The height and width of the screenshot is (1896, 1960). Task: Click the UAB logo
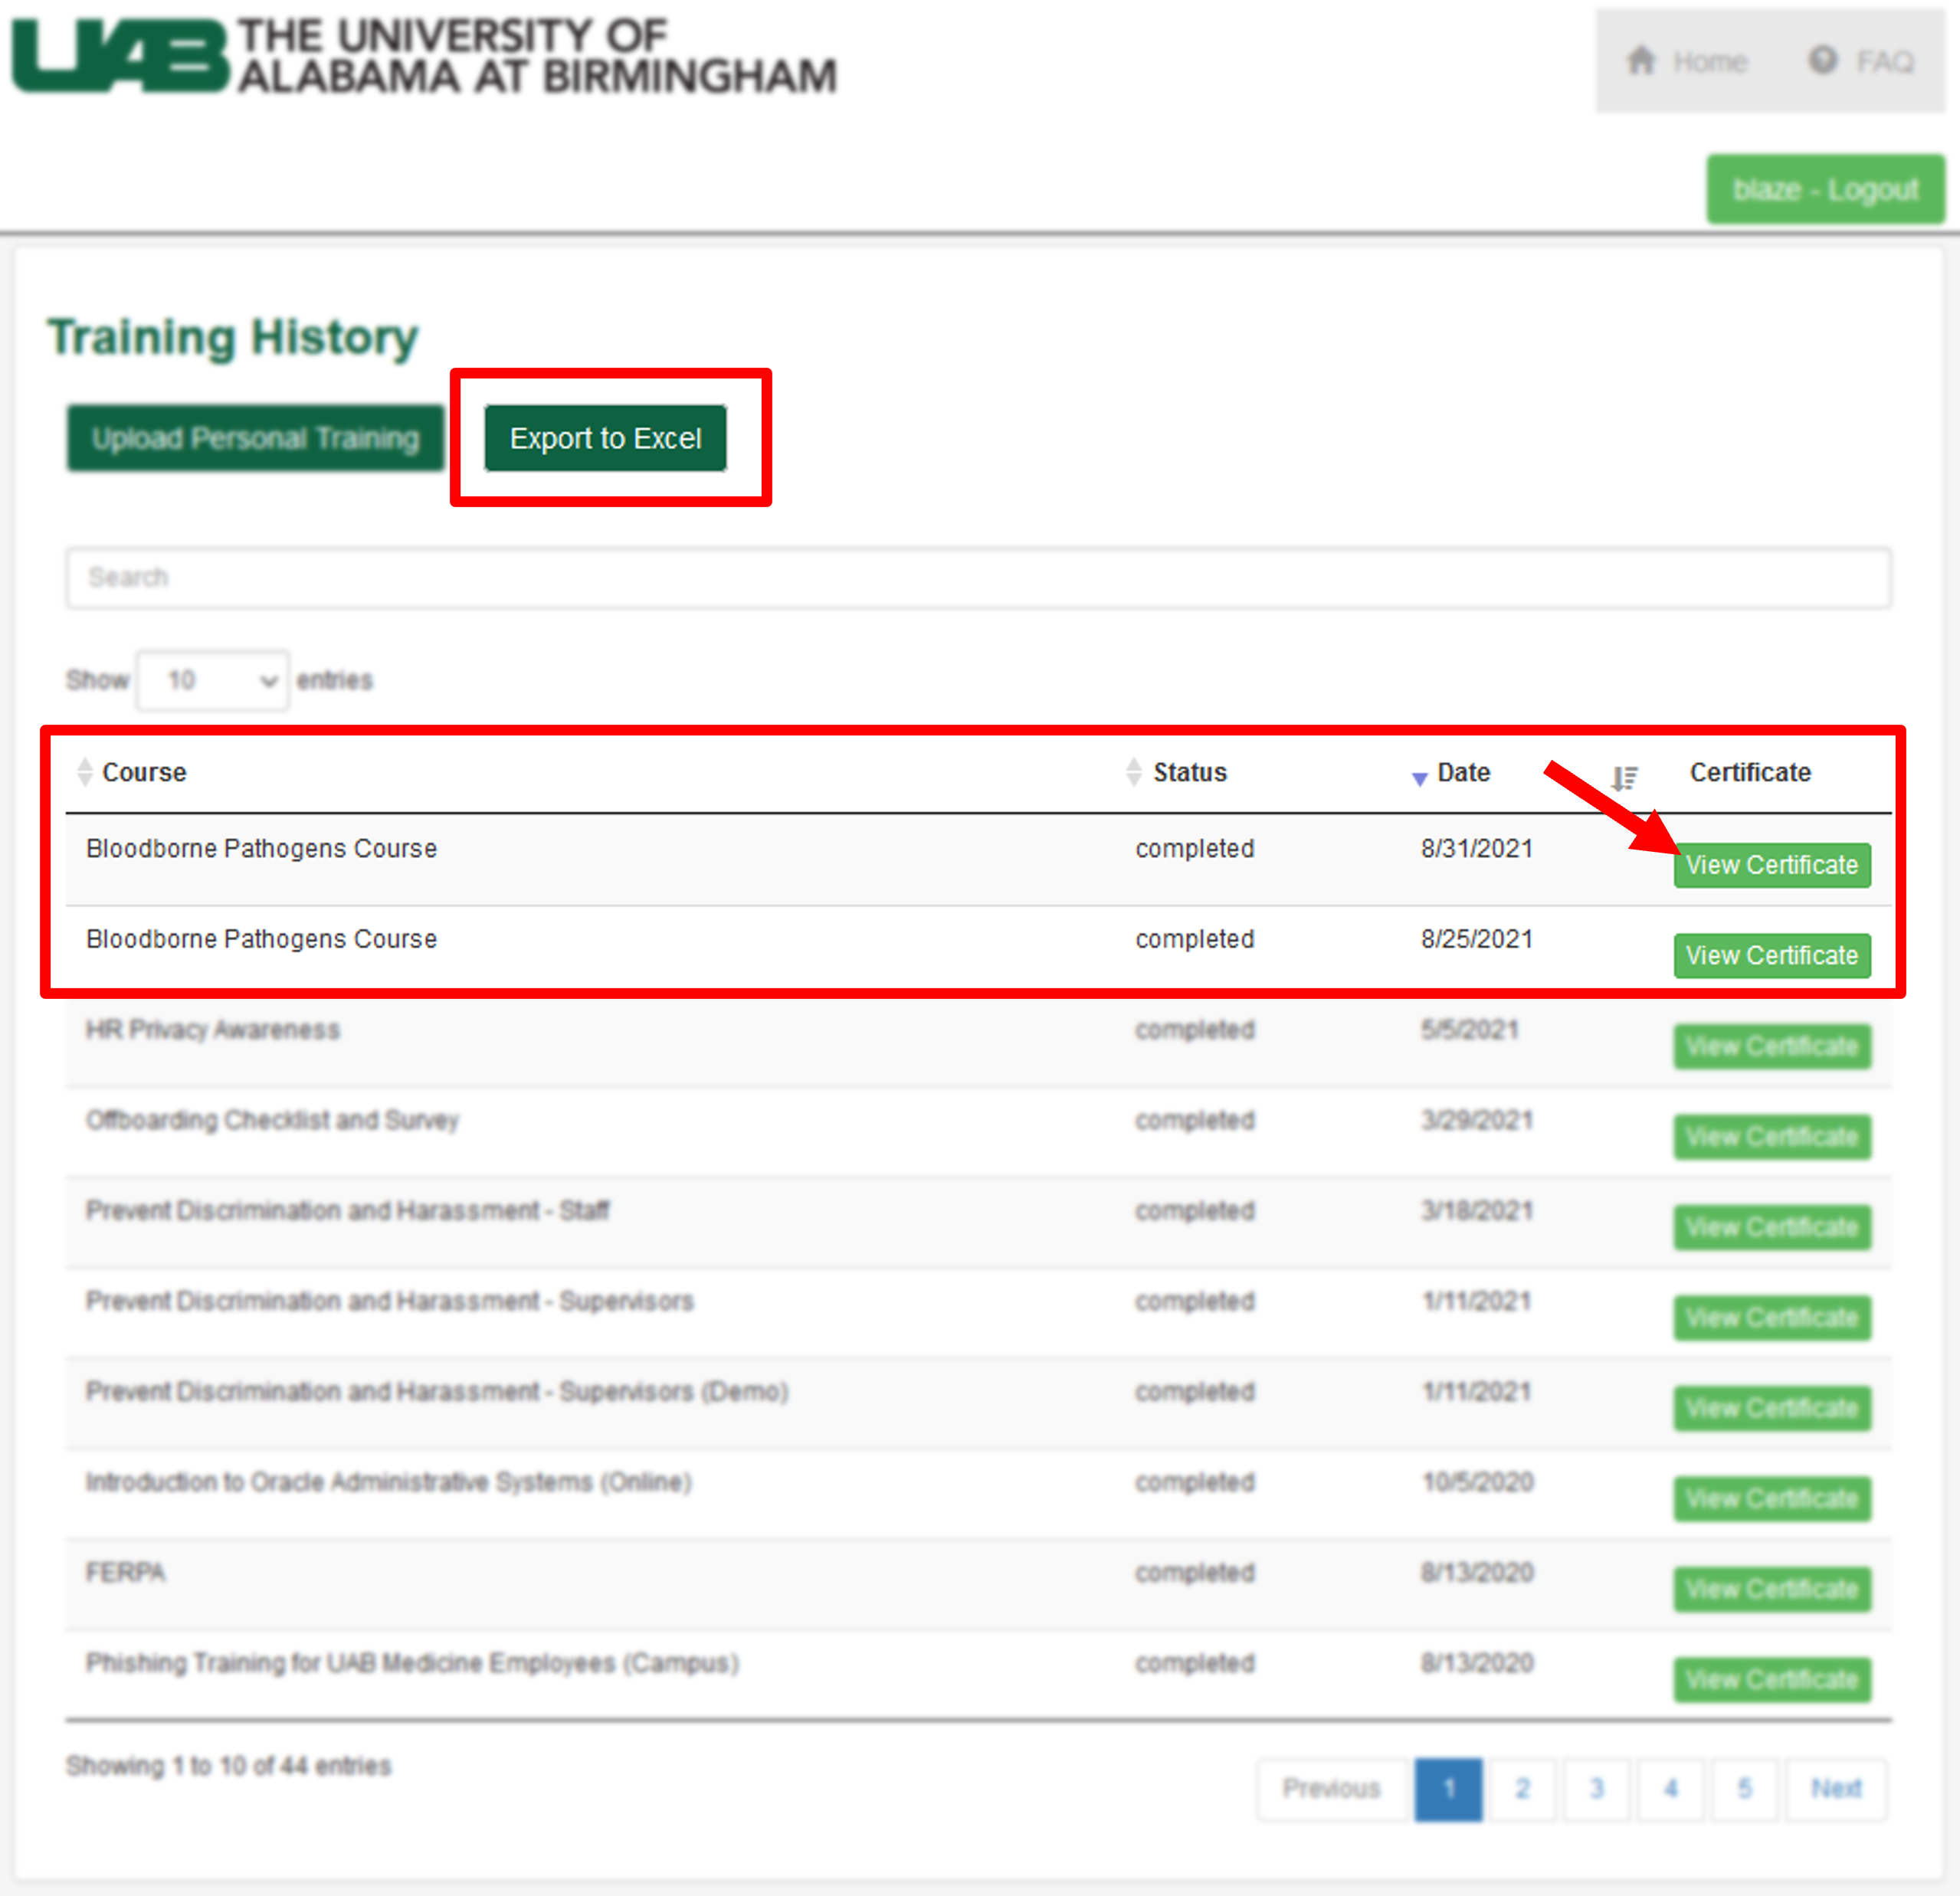pyautogui.click(x=120, y=55)
